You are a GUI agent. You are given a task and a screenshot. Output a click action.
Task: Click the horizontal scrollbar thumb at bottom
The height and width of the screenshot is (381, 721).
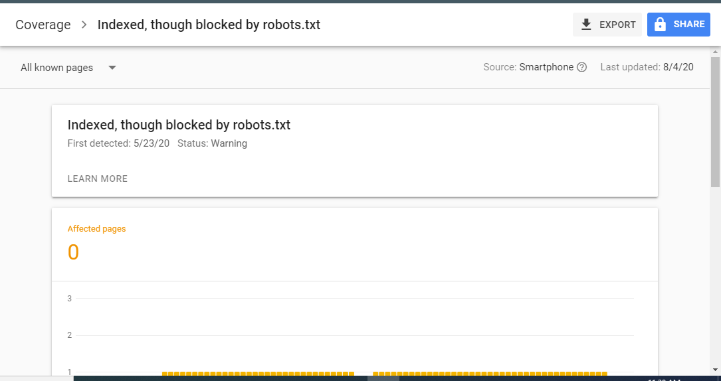383,378
